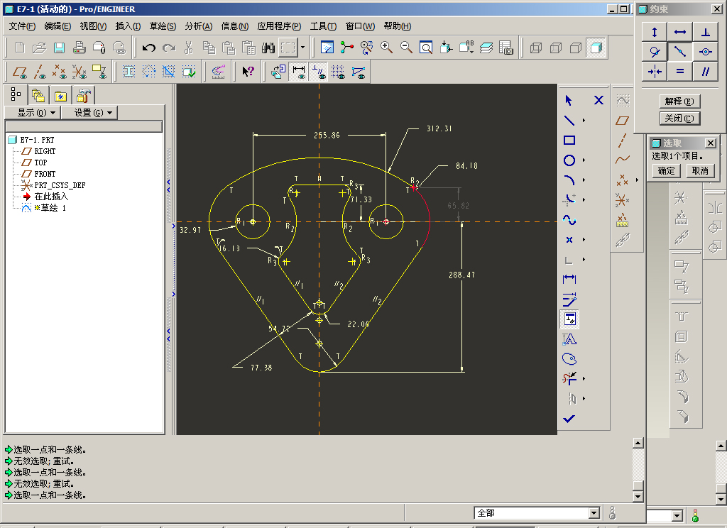Image resolution: width=727 pixels, height=528 pixels.
Task: Toggle shaded model display
Action: pyautogui.click(x=596, y=48)
